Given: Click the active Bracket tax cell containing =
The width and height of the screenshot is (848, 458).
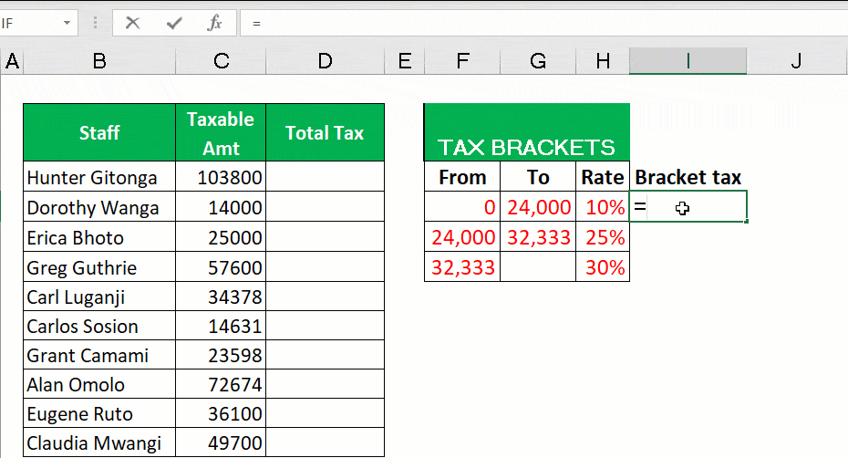Looking at the screenshot, I should 688,206.
